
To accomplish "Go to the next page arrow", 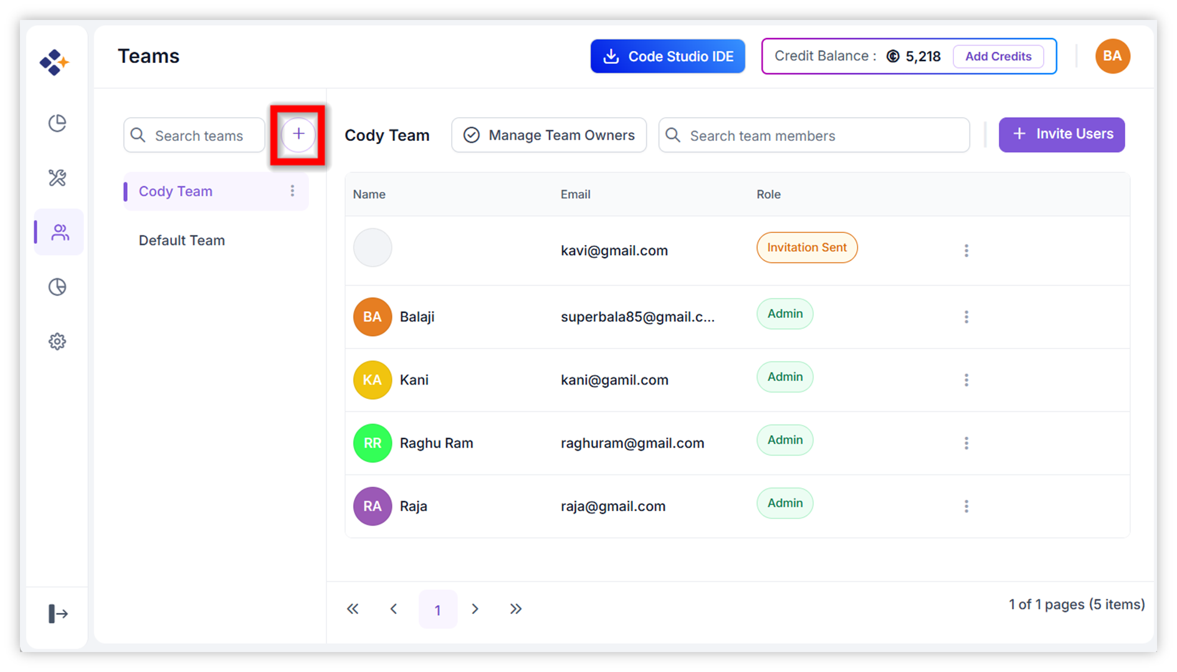I will coord(475,609).
